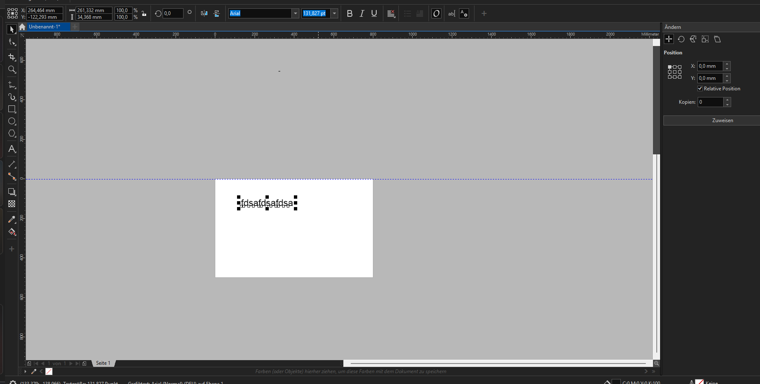Click the toolbox customize plus button
The height and width of the screenshot is (384, 760).
click(x=12, y=249)
